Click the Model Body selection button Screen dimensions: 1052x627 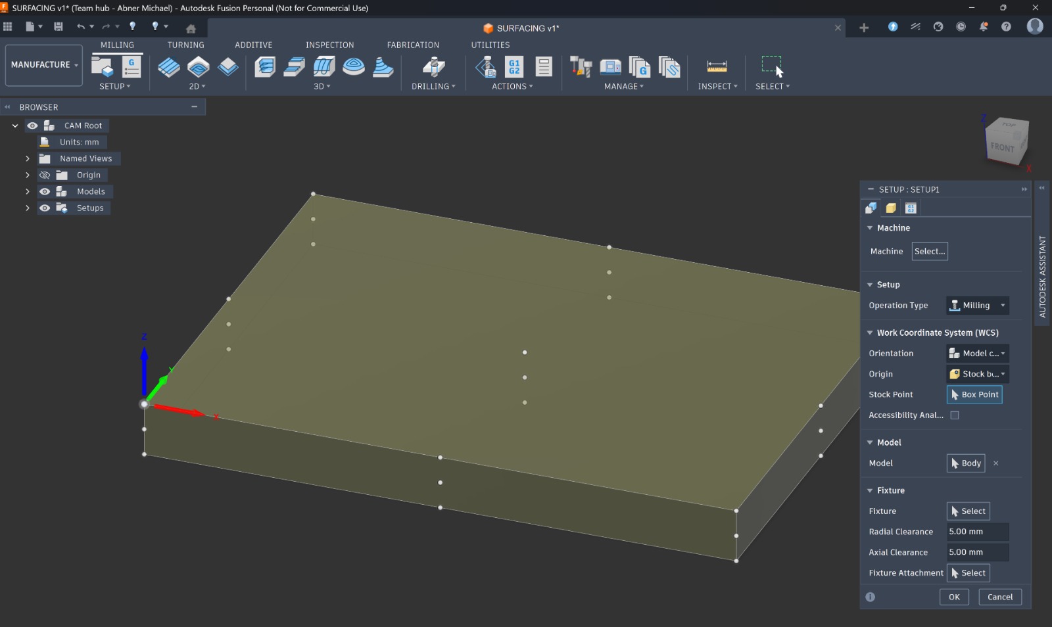pos(966,463)
